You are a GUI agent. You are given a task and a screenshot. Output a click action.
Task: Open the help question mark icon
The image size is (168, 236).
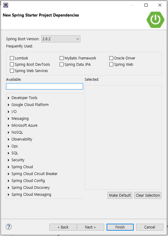[9, 227]
